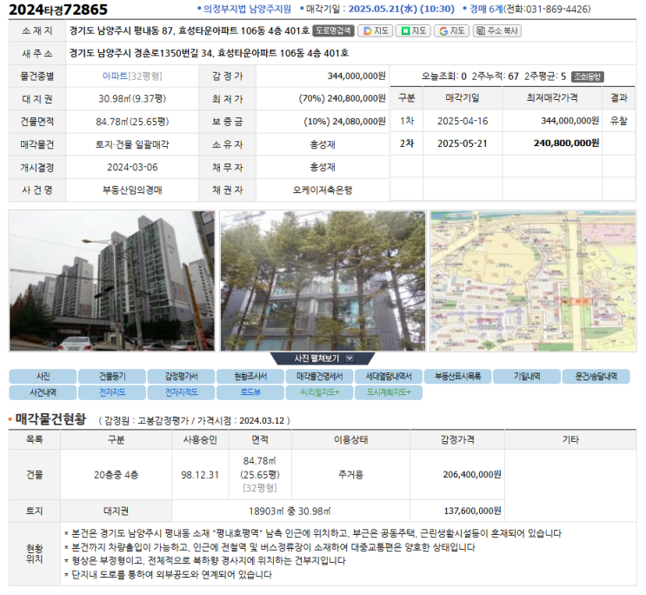Click building appraisal price 206,400,000원
Screen dimensions: 646x595
[472, 475]
